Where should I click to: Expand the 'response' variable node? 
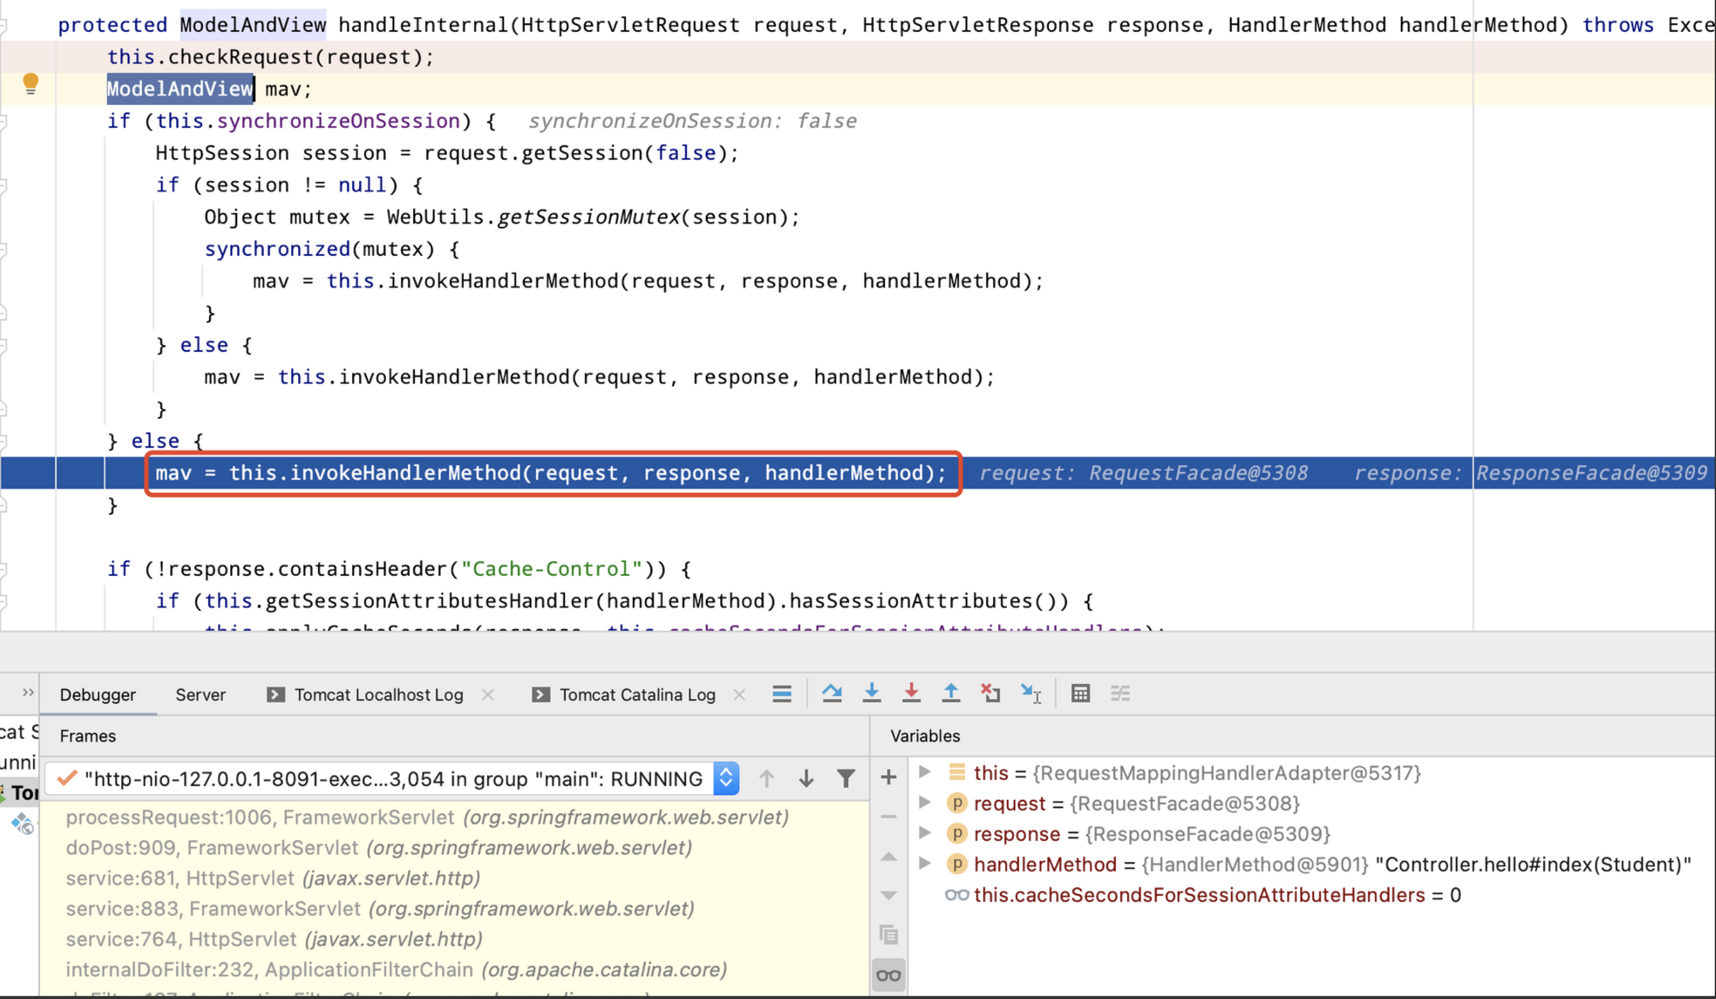click(x=925, y=833)
